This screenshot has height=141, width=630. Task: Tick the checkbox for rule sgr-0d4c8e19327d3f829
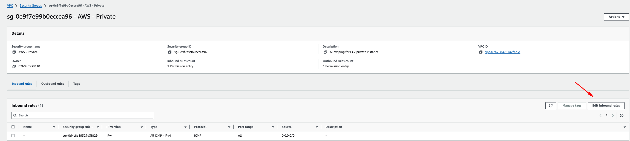(13, 136)
